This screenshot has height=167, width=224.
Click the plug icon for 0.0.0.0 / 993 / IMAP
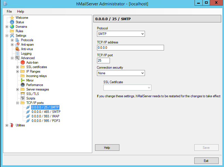28,116
